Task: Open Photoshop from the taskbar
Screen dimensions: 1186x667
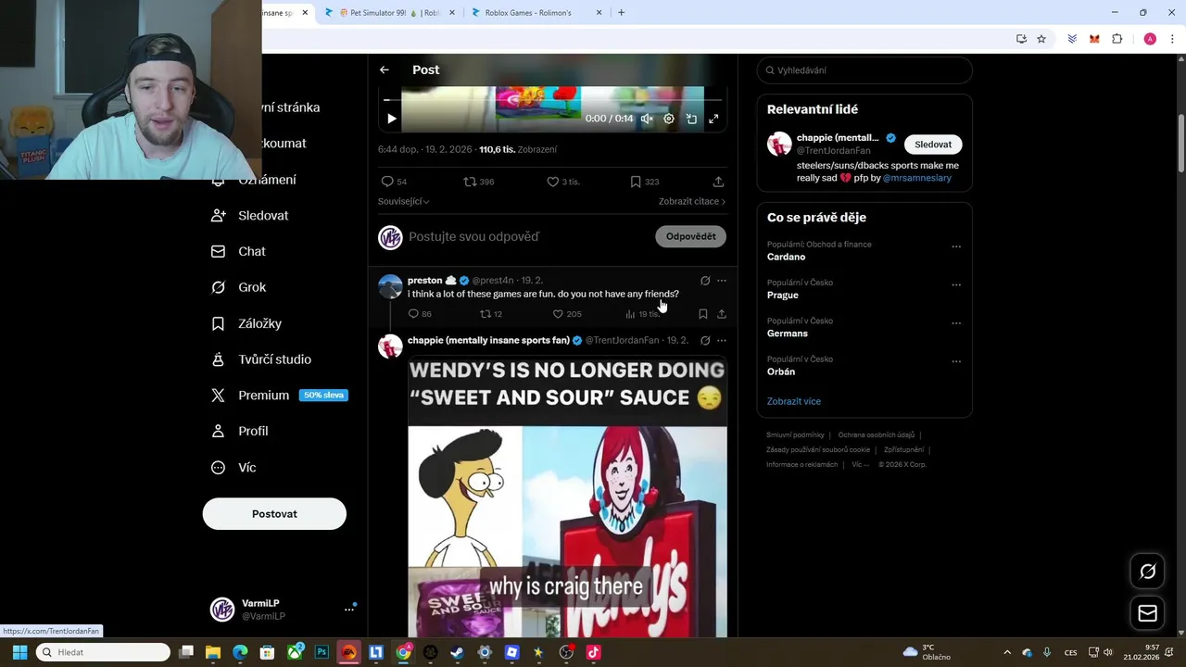Action: pyautogui.click(x=322, y=652)
